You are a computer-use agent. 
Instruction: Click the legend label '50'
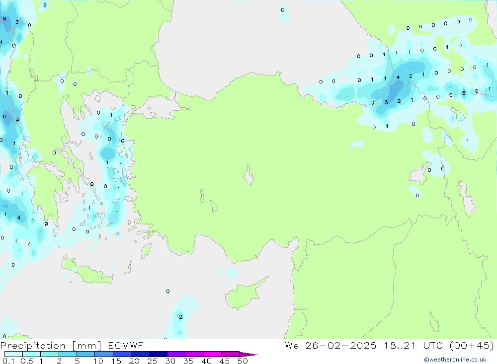[x=243, y=361]
